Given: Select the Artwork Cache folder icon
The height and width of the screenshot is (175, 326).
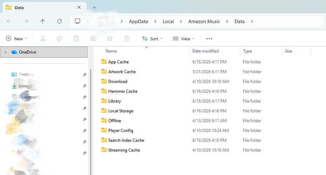Looking at the screenshot, I should 104,71.
